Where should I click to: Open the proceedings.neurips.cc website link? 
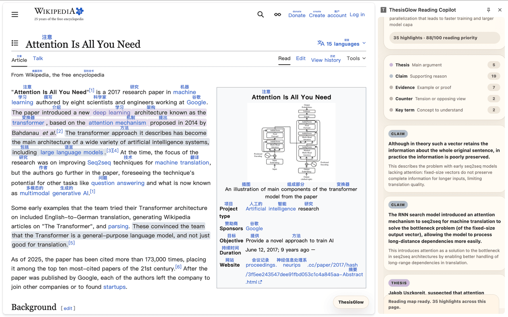[x=304, y=273]
